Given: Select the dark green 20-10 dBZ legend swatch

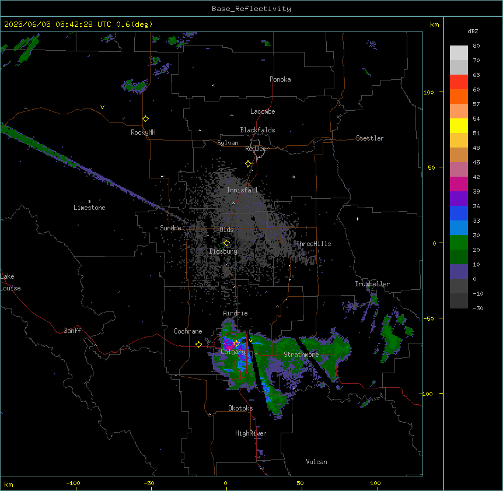Looking at the screenshot, I should coord(459,257).
